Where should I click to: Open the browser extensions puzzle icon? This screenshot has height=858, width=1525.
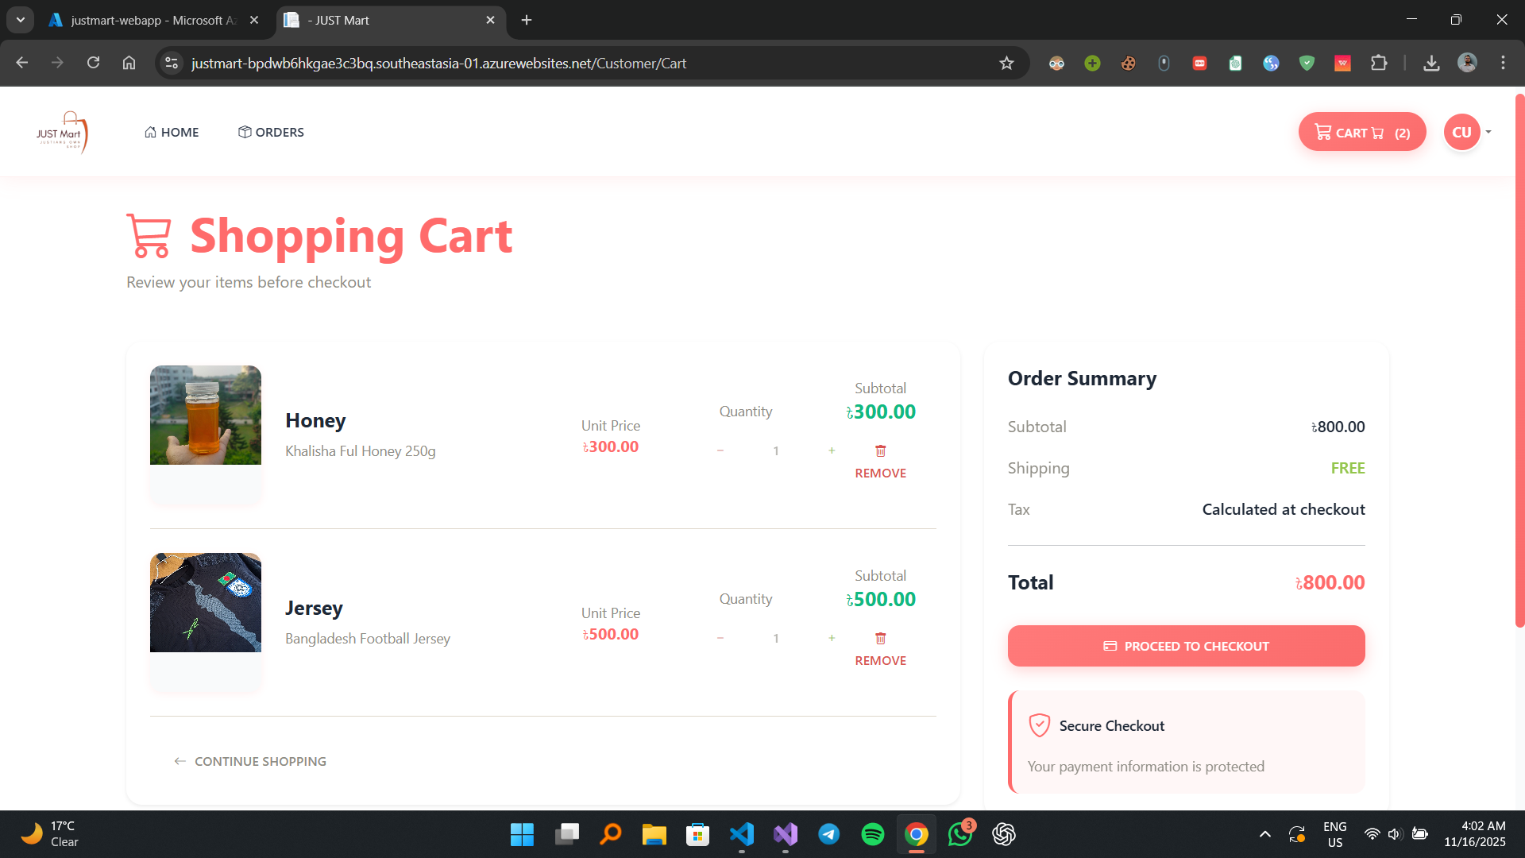[1380, 63]
